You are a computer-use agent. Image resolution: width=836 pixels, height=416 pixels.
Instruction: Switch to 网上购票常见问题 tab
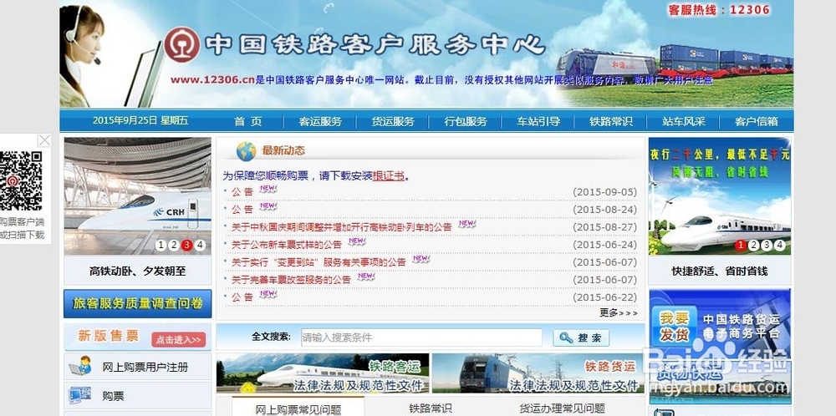pos(298,409)
